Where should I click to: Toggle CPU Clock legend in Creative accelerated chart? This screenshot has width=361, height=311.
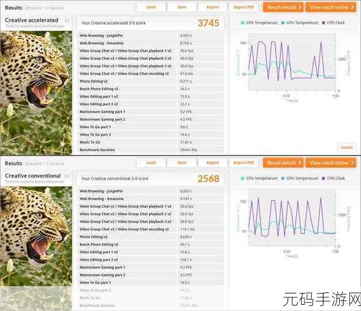pos(334,23)
